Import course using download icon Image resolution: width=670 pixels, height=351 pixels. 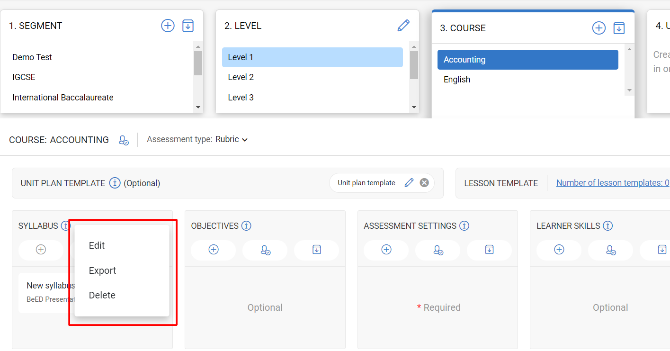pyautogui.click(x=619, y=28)
